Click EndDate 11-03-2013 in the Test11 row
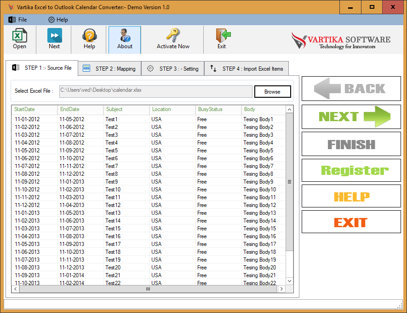Screen dimensions: 407x313 80,197
